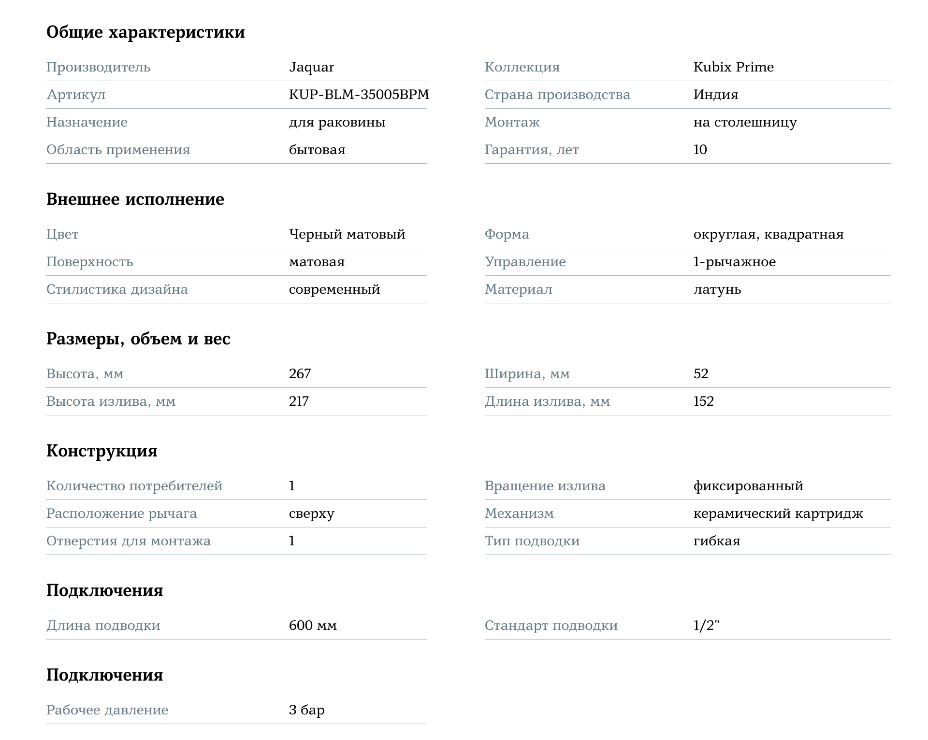Click the 'Внешнее исполнение' heading
Viewport: 928px width, 740px height.
tap(135, 199)
